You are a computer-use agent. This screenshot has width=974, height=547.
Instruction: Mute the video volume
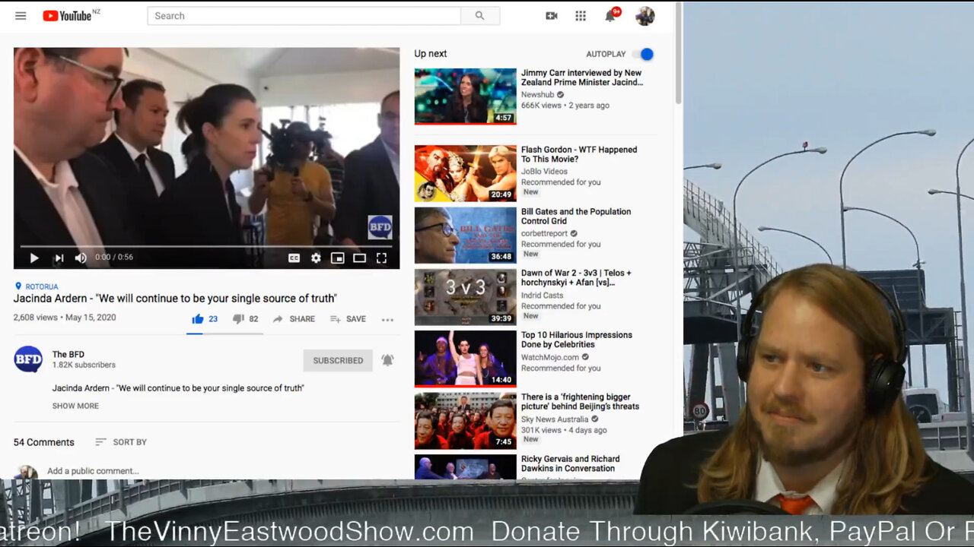81,258
